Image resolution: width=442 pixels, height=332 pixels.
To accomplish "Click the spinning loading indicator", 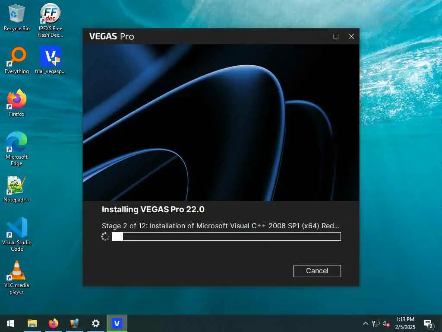I will click(105, 236).
